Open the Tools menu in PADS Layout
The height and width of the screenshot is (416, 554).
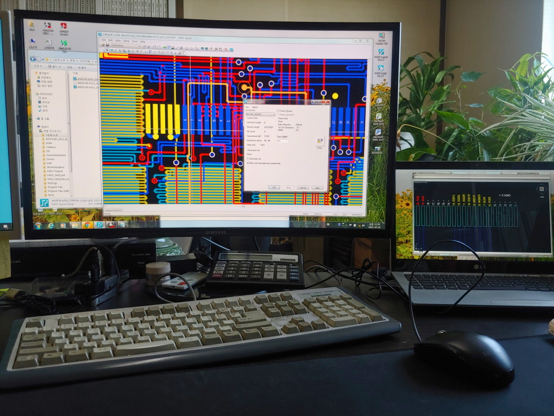click(x=135, y=42)
